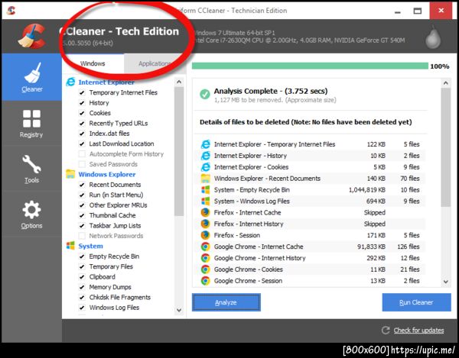
Task: Click IE icon beside Internet Explorer - History result
Action: (x=206, y=156)
